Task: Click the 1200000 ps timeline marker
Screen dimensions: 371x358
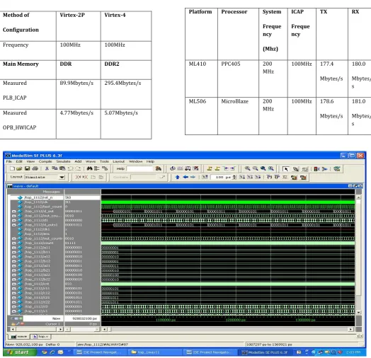Action: click(x=236, y=320)
